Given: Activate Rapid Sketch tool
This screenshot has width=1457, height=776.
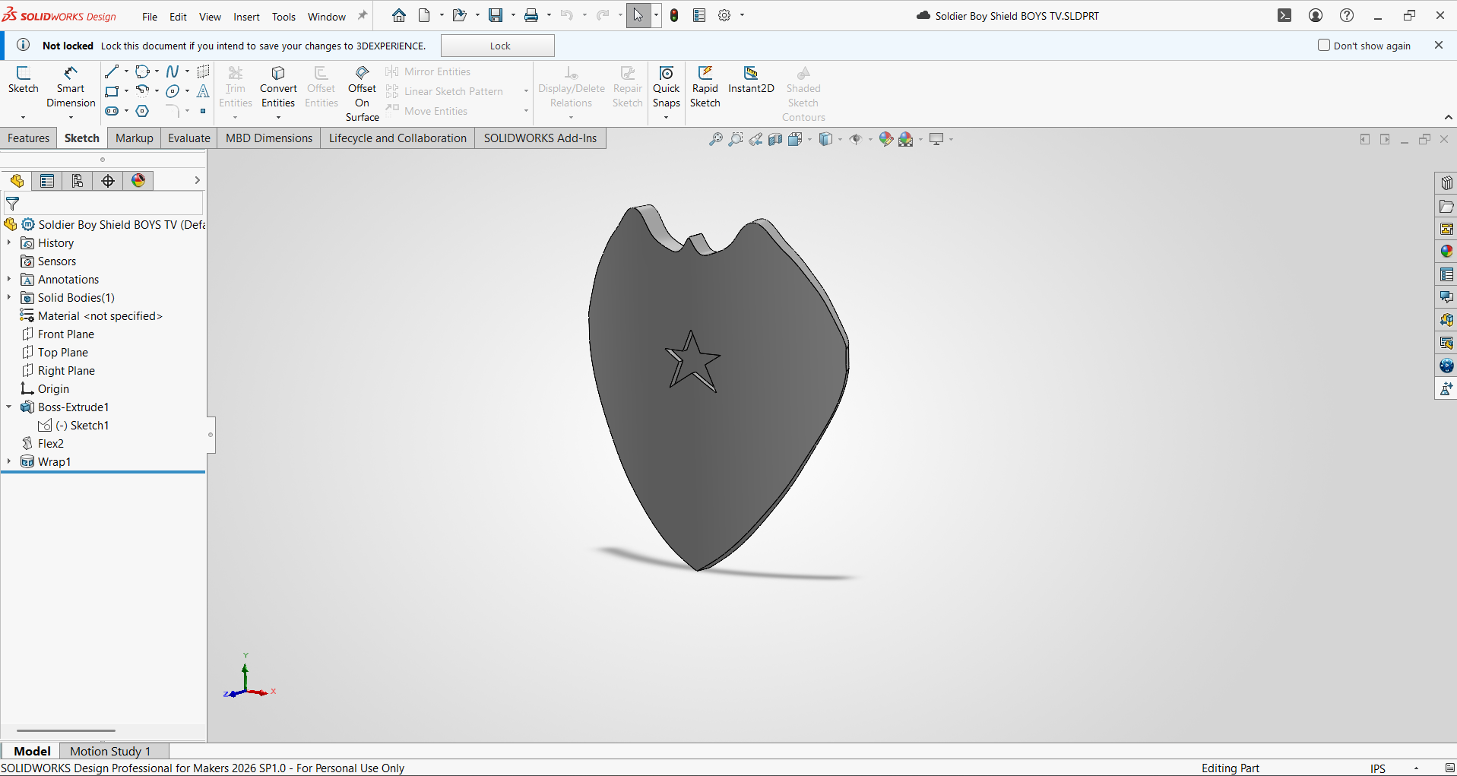Looking at the screenshot, I should pos(705,87).
